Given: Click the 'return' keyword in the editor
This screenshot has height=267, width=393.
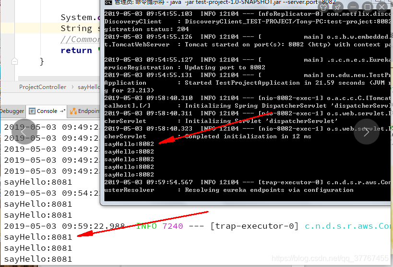Looking at the screenshot, I should (76, 50).
